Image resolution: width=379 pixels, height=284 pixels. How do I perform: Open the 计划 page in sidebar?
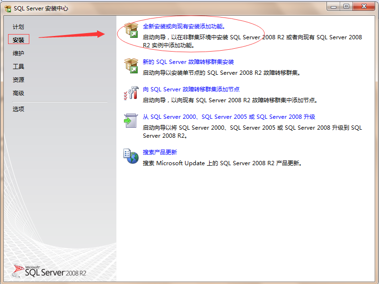pos(18,27)
